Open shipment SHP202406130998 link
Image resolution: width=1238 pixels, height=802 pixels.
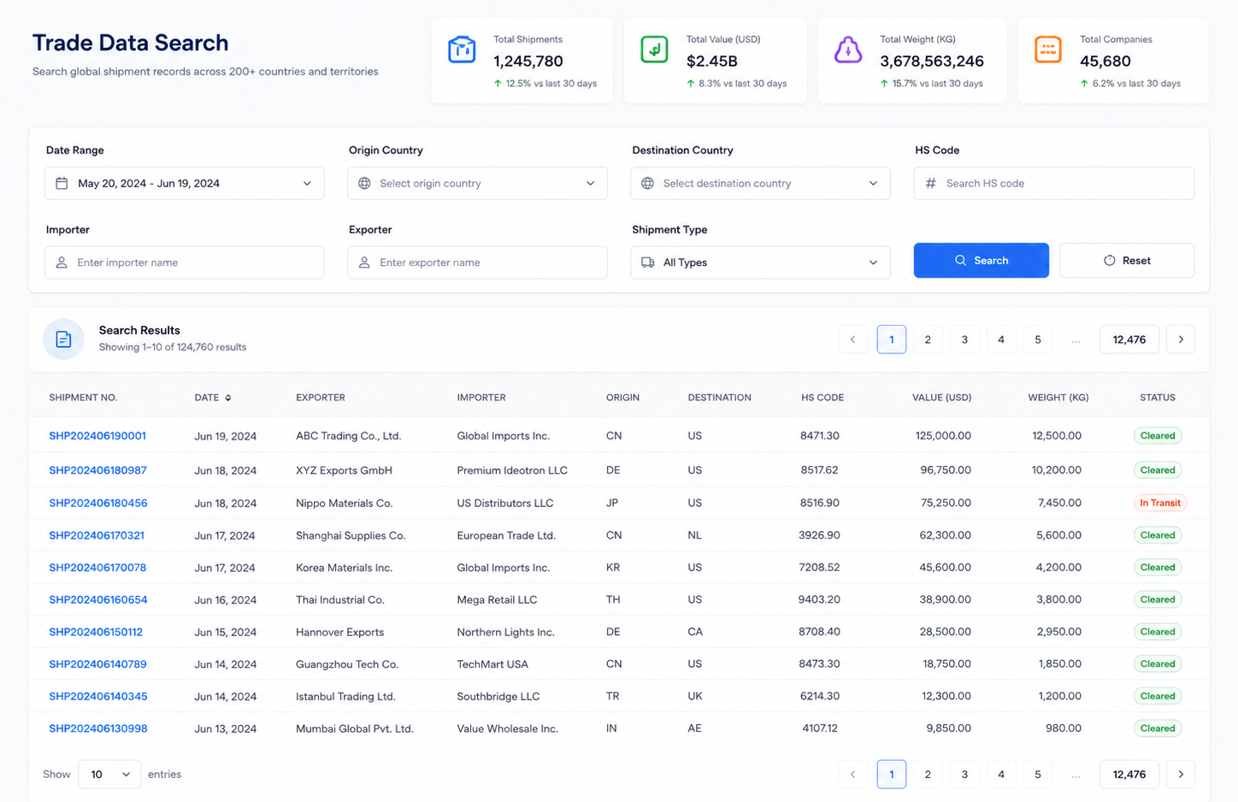(97, 728)
